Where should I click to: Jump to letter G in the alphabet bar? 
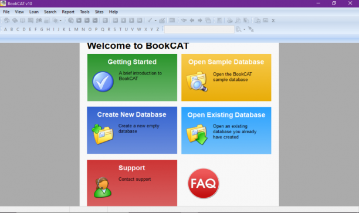click(42, 29)
